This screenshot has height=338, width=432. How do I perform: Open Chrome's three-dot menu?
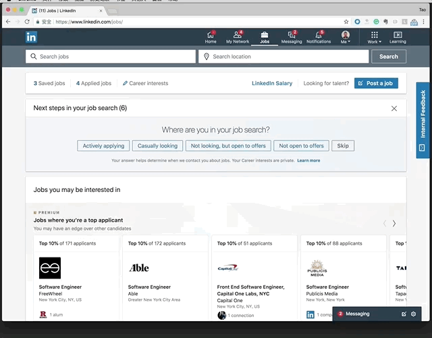pyautogui.click(x=424, y=22)
